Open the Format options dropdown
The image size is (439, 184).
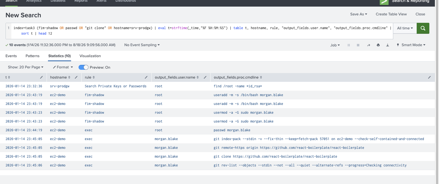63,67
